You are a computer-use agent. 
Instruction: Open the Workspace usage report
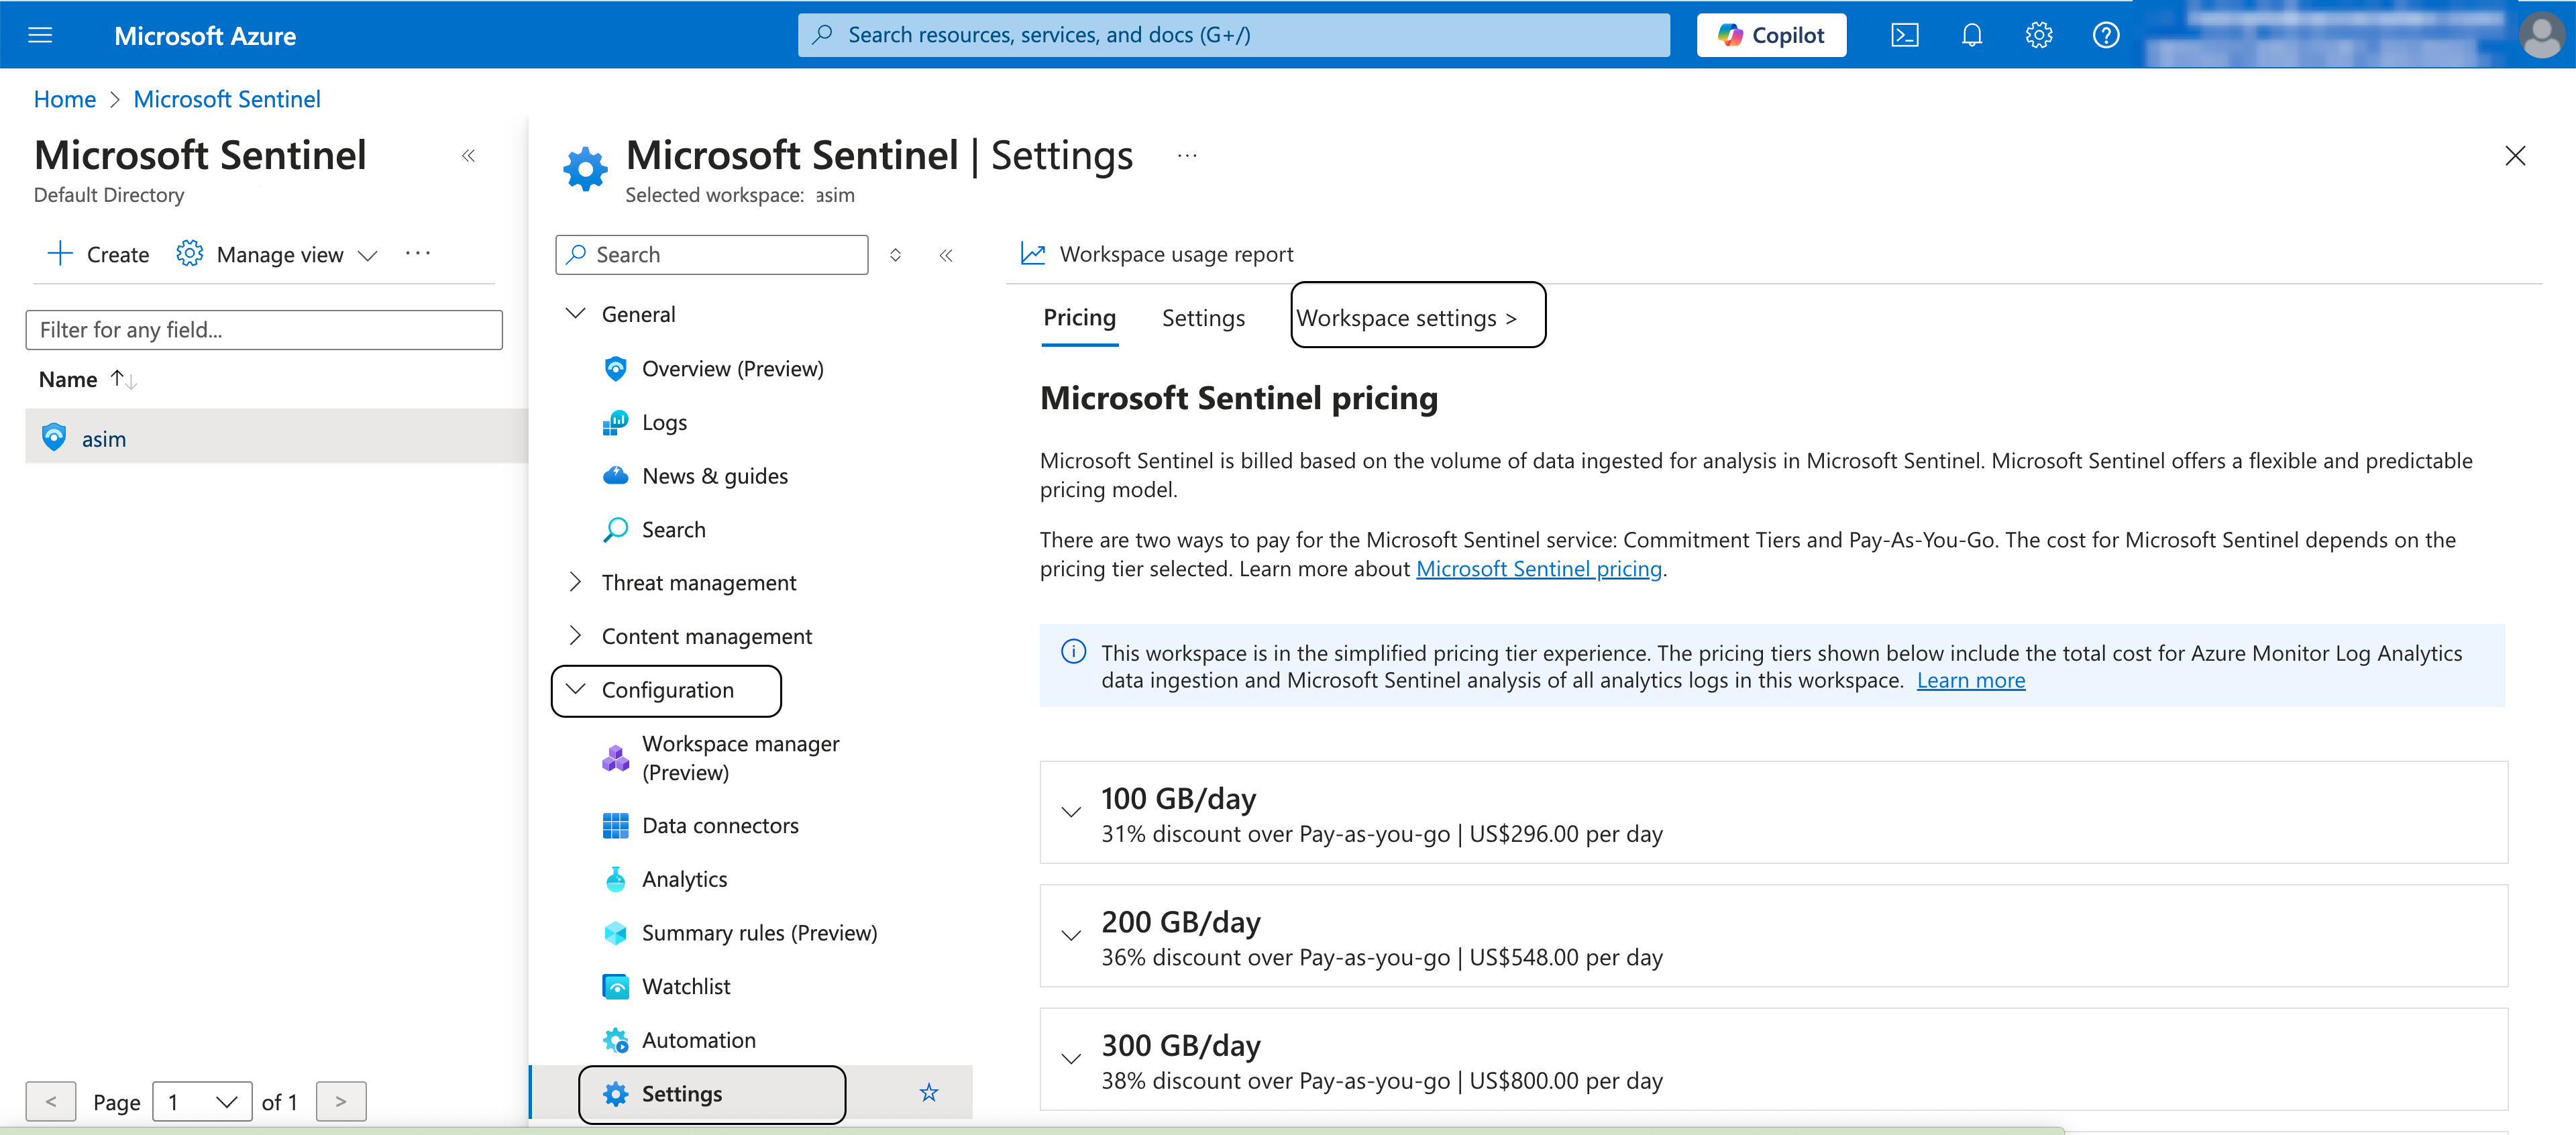1157,254
